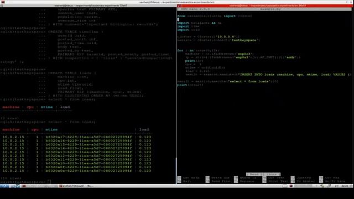
Task: Click the mtime value b6320a16-6229-11ea-a5d7-08002725994f
Action: tap(88, 141)
